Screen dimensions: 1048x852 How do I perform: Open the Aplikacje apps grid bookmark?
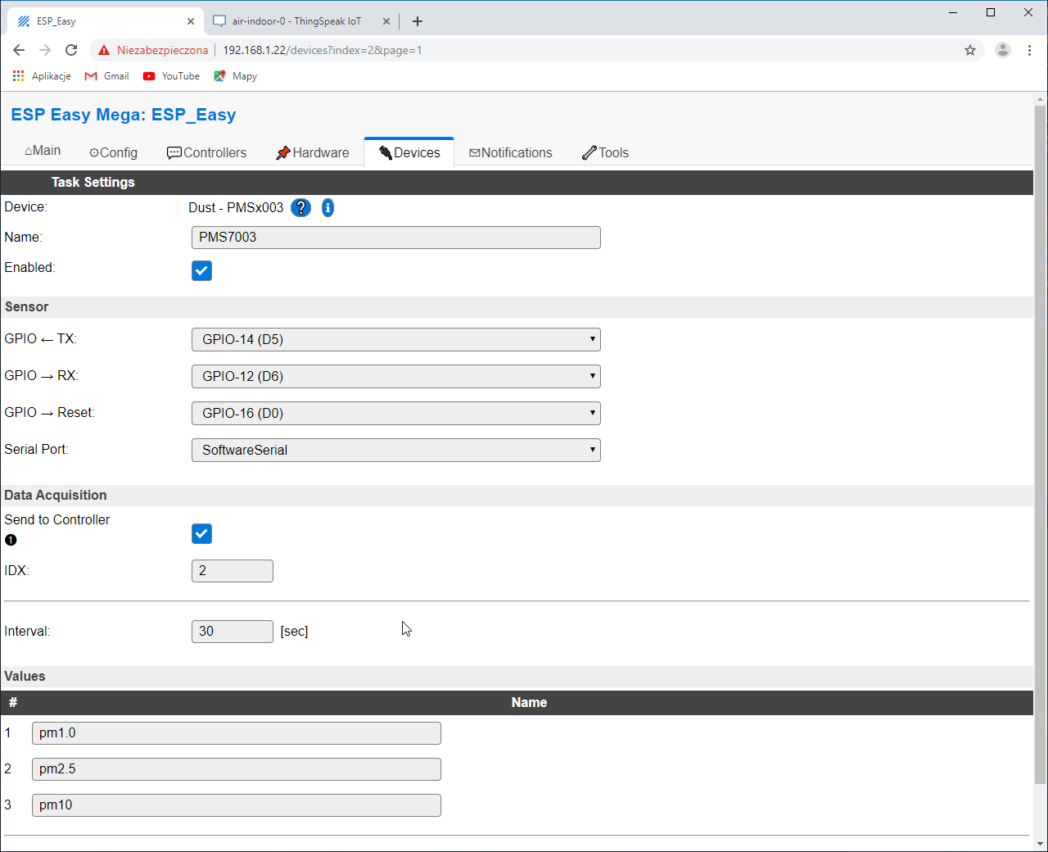(42, 76)
